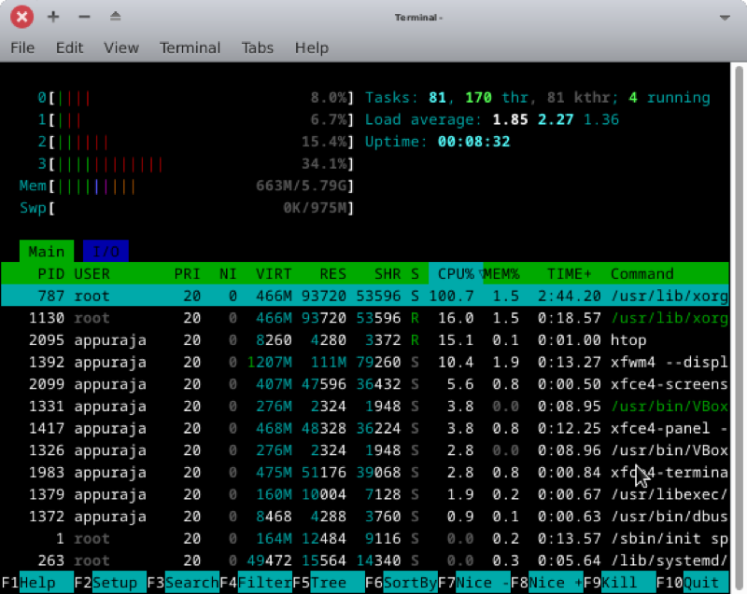Select VBox process row 1331

pyautogui.click(x=365, y=407)
